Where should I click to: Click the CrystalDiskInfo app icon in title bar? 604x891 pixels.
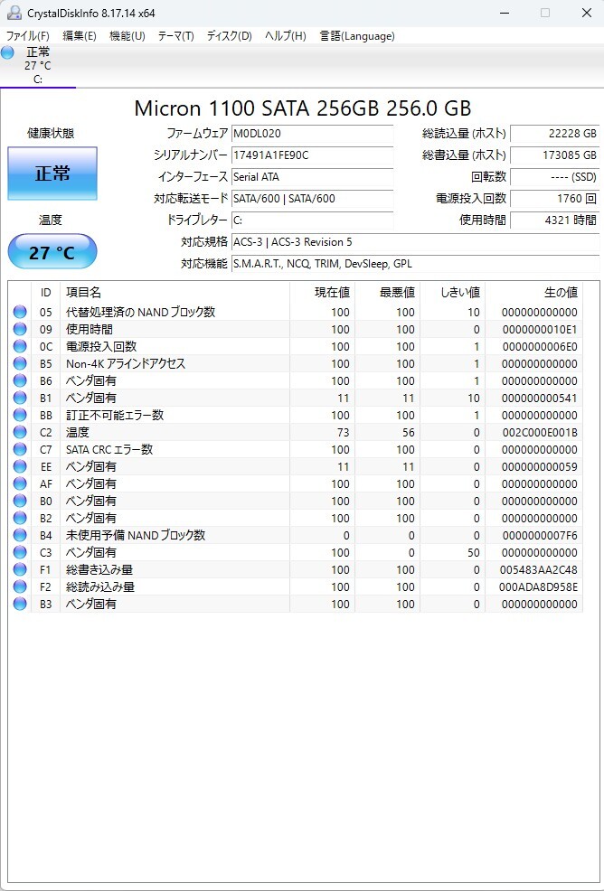point(14,13)
